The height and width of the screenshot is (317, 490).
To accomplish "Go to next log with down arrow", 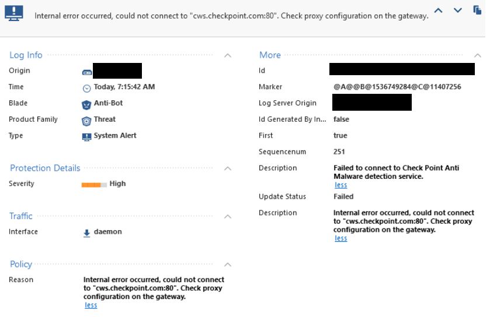I will click(x=457, y=10).
